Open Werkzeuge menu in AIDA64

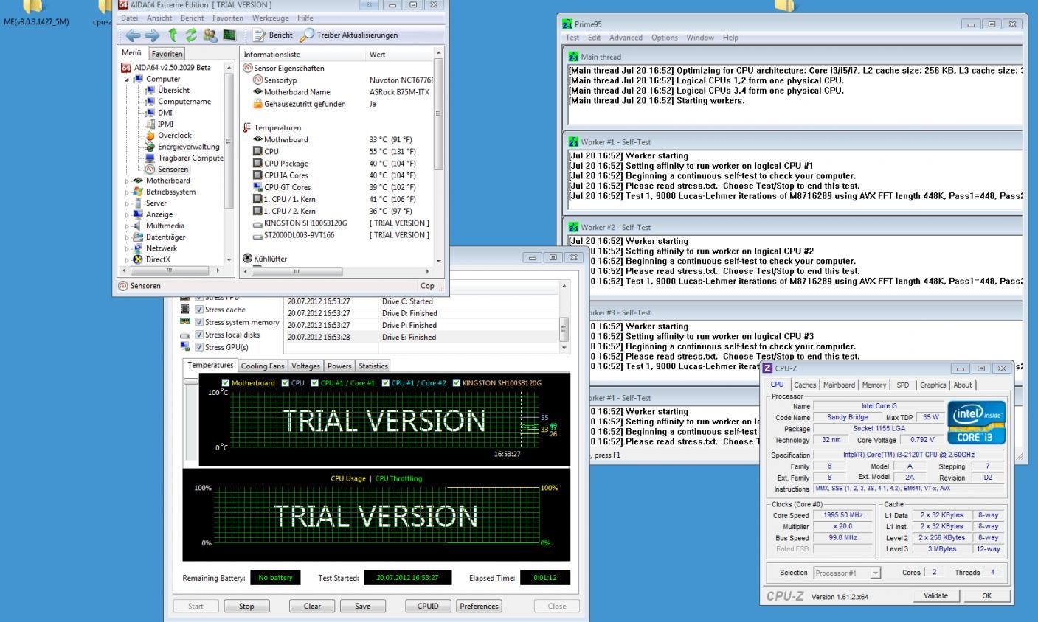coord(272,18)
